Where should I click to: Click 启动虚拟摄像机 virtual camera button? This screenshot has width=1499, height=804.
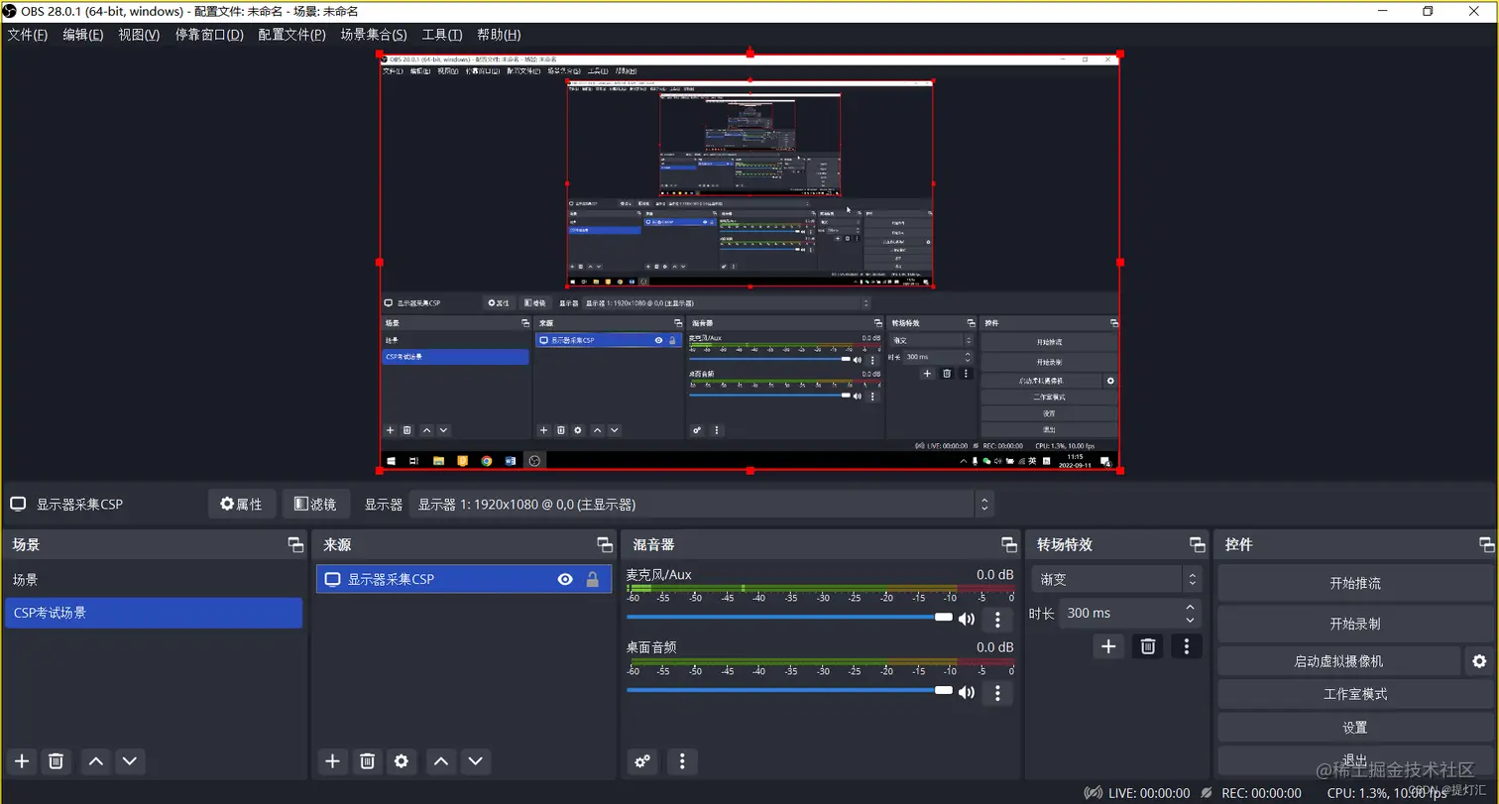point(1338,661)
